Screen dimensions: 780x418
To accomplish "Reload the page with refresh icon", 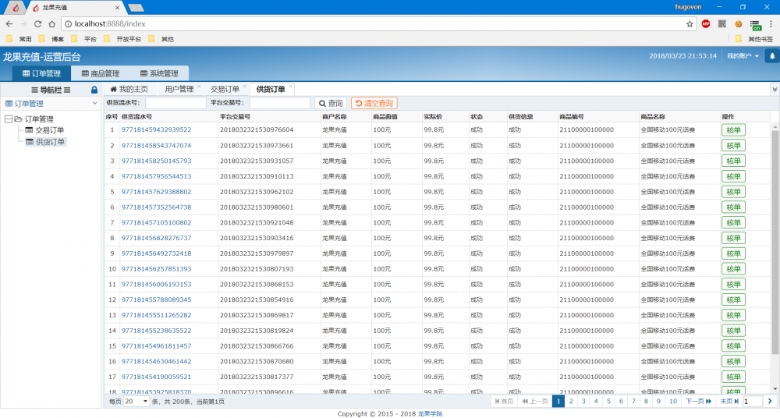I will coord(38,24).
